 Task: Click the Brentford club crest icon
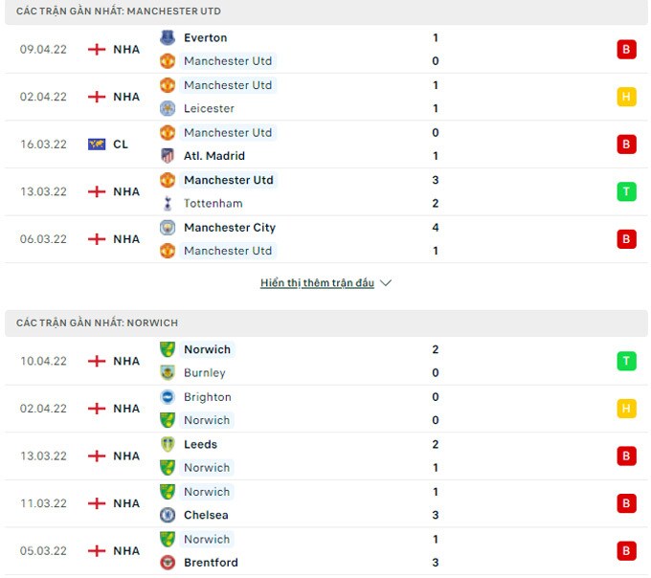168,563
